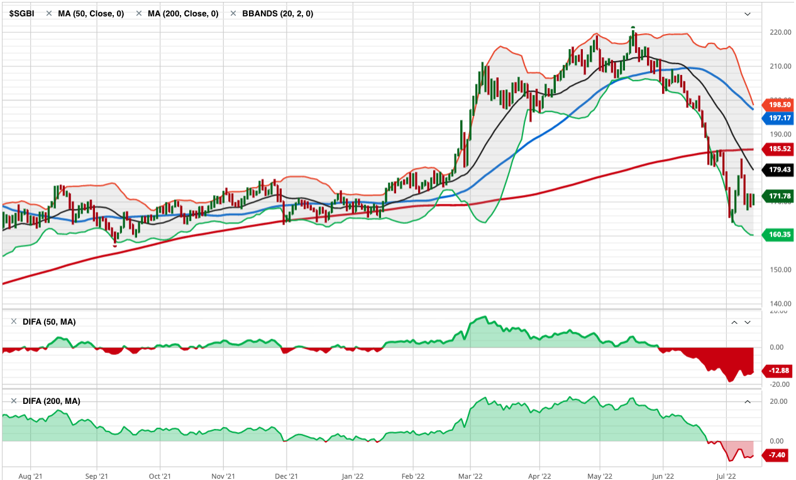
Task: Click the DIFA (200, MA) label
Action: coord(52,401)
